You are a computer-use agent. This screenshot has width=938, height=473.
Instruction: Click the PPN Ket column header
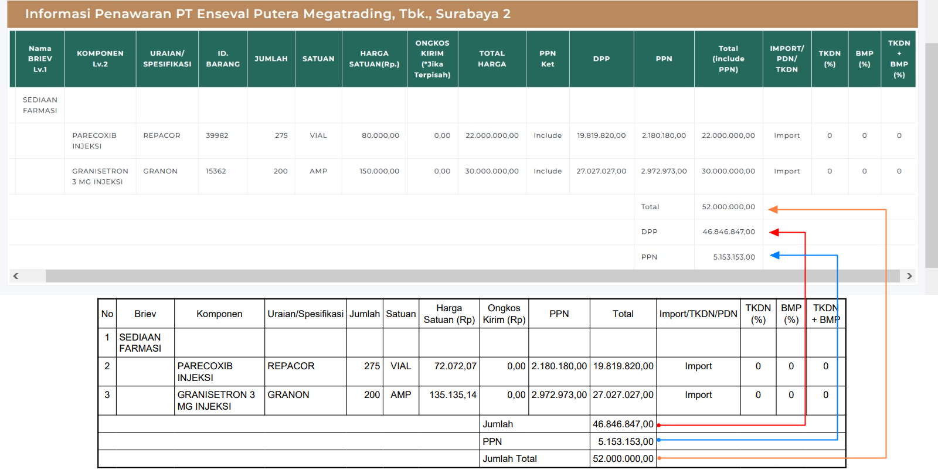(547, 59)
